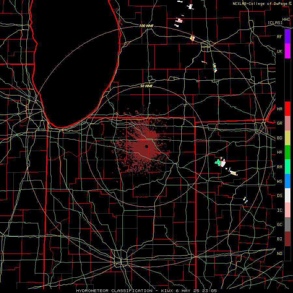
Task: Click the RA legend label
Action: tap(279, 167)
